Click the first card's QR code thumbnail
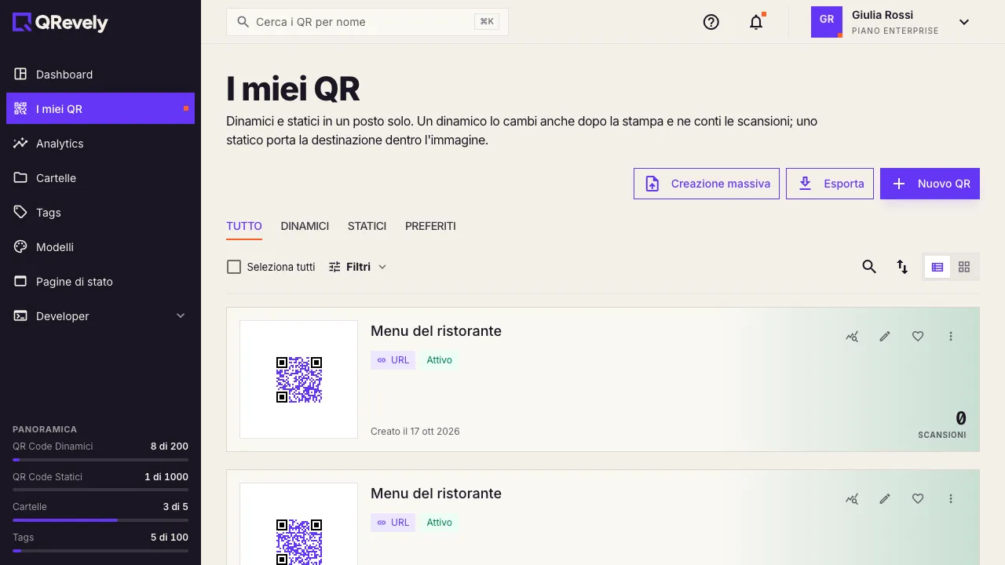The height and width of the screenshot is (565, 1005). pyautogui.click(x=299, y=380)
